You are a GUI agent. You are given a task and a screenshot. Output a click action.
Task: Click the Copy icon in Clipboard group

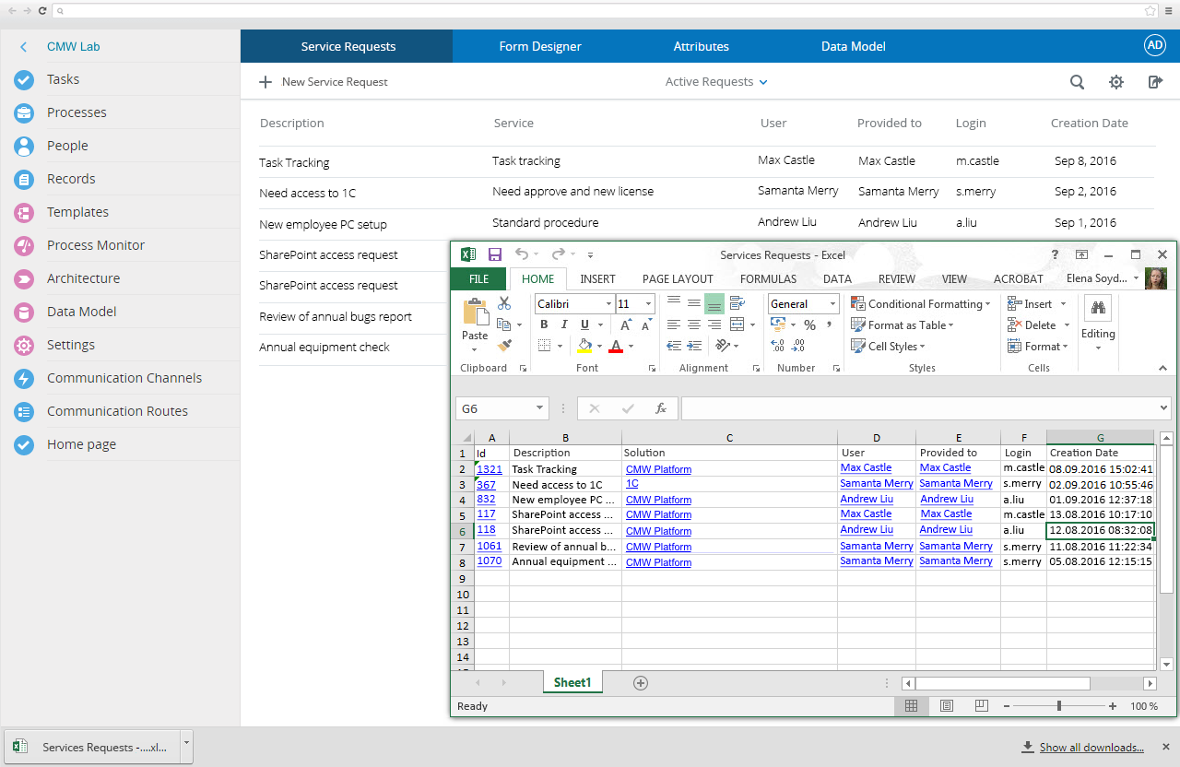pyautogui.click(x=503, y=324)
